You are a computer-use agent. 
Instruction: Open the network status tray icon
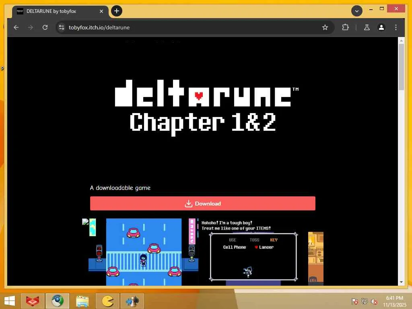point(365,301)
